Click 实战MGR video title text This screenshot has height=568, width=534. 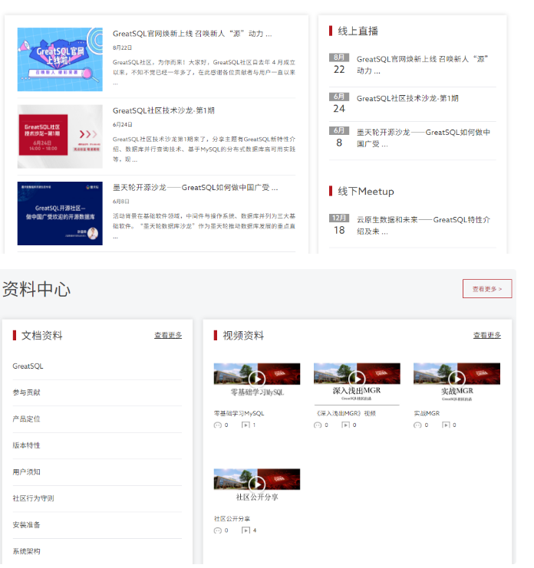pos(427,413)
